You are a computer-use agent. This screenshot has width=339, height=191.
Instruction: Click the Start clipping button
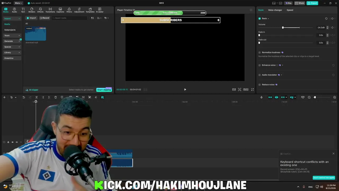click(x=104, y=90)
